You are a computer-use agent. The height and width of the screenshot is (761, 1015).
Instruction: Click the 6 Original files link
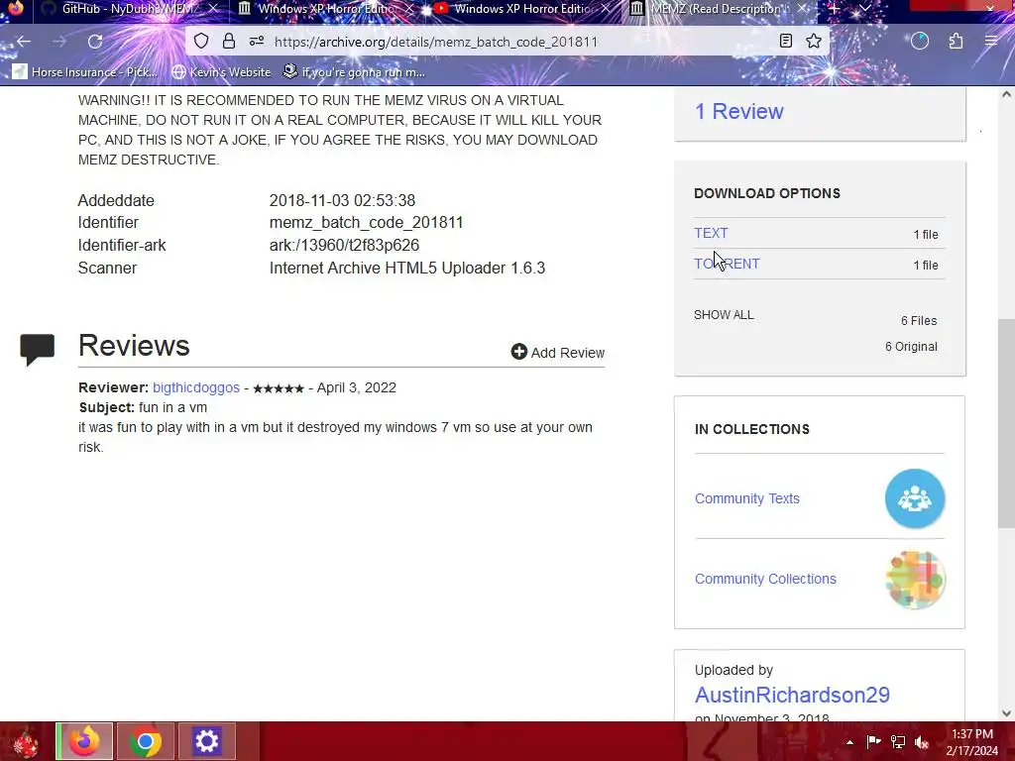tap(911, 347)
